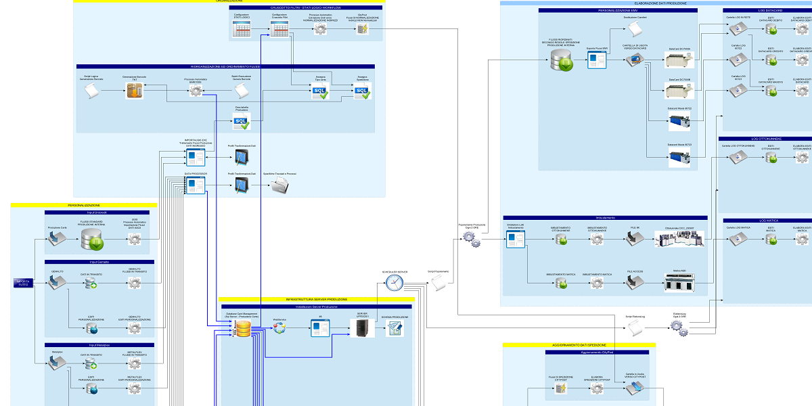Select the Script Popolamento scroll icon
The image size is (812, 406).
(x=438, y=284)
